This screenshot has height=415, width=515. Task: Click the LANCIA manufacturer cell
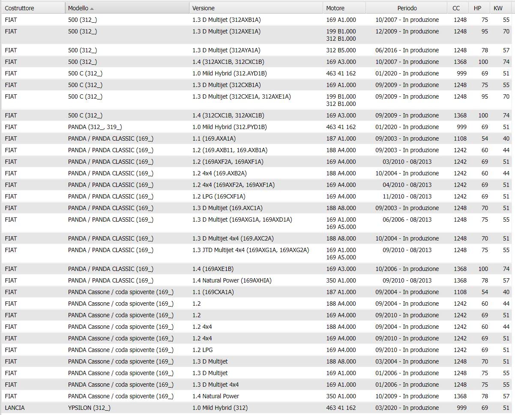click(15, 408)
